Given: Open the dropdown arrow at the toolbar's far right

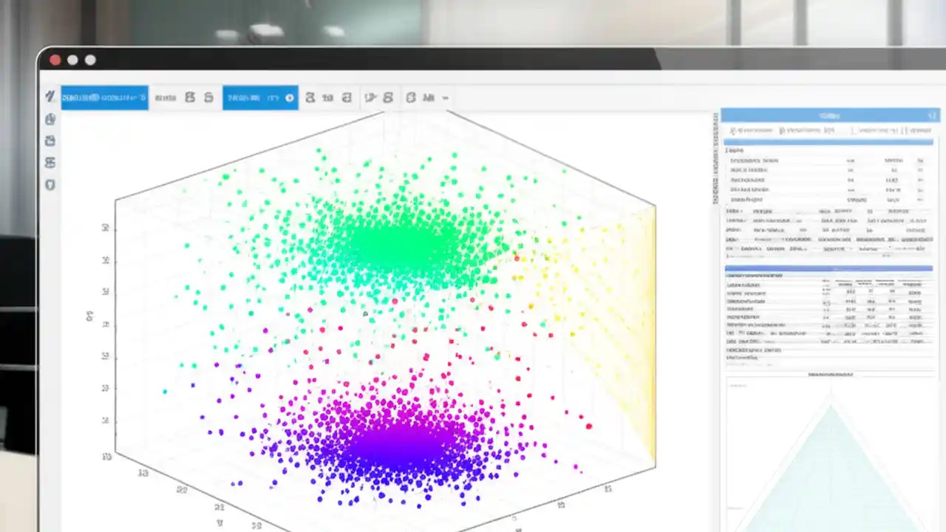Looking at the screenshot, I should coord(444,97).
